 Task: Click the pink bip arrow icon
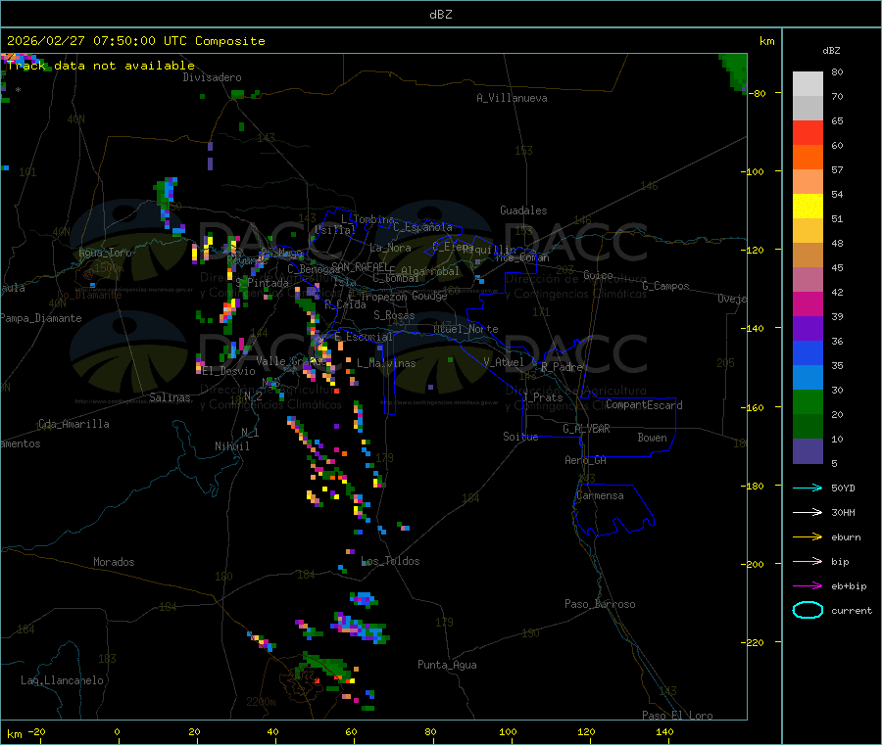tap(808, 561)
